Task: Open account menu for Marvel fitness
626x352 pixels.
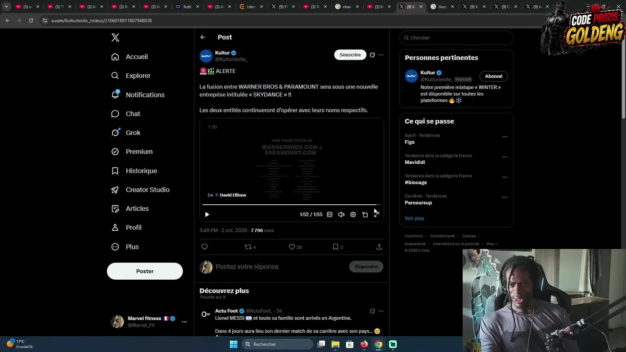Action: pos(149,322)
